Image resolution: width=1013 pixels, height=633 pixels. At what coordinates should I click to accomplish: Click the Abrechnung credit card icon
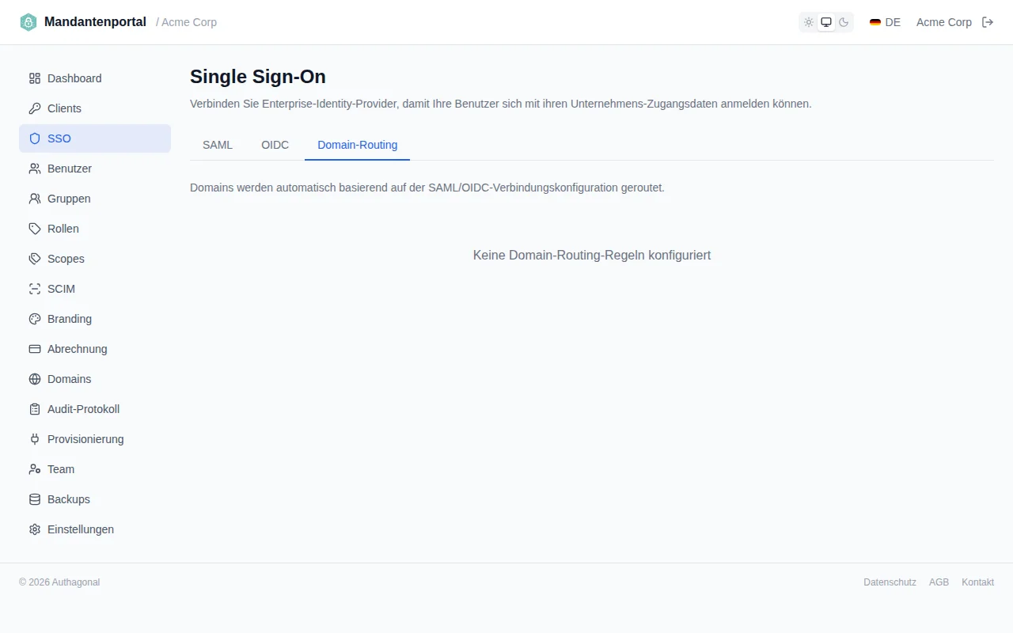[35, 349]
